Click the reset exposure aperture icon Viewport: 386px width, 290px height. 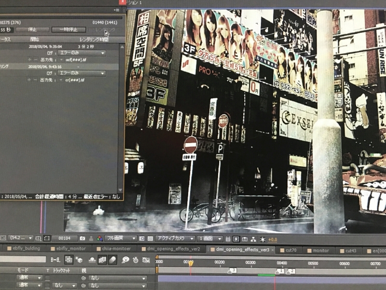pos(262,239)
